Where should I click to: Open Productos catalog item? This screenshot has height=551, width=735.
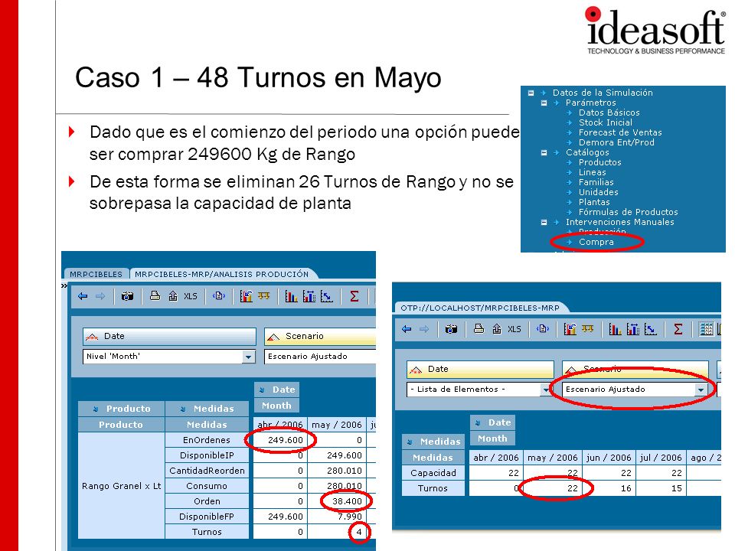600,162
